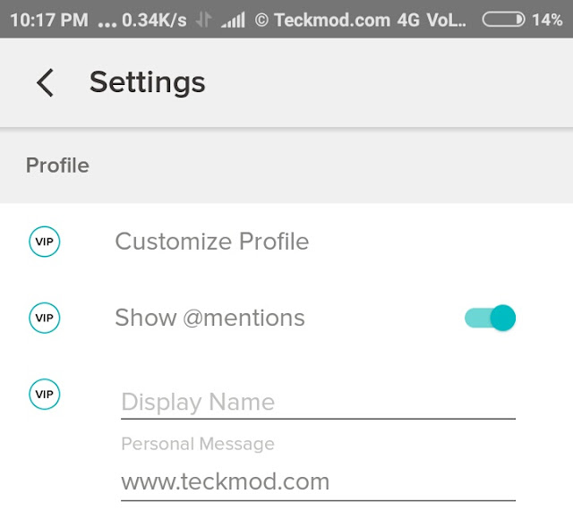This screenshot has height=519, width=573.
Task: Tap the signal strength bars icon
Action: pyautogui.click(x=233, y=19)
